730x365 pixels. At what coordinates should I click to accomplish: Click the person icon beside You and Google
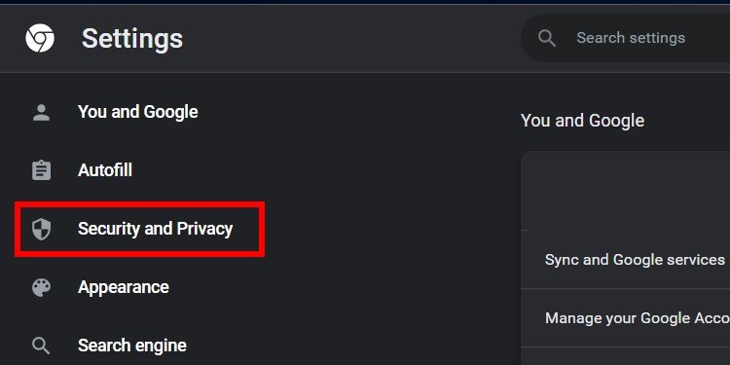tap(41, 112)
